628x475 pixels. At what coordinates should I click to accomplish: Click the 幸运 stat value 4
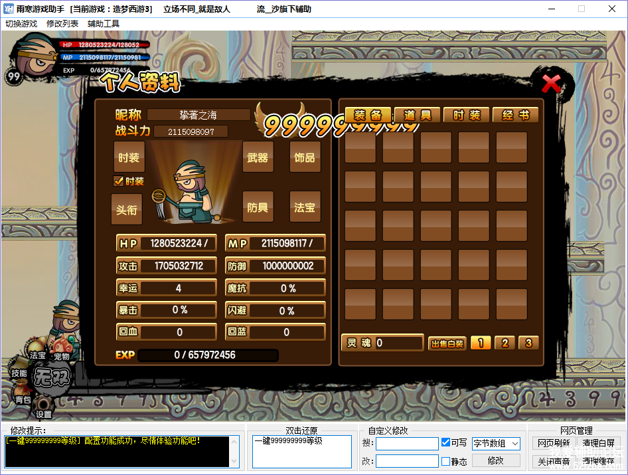pos(179,288)
